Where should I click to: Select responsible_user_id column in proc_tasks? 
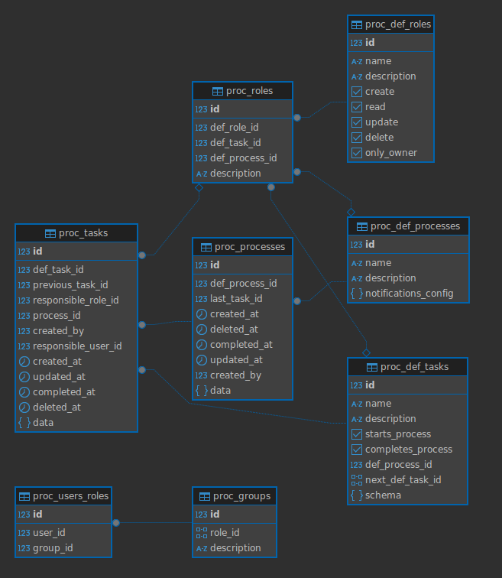(76, 346)
